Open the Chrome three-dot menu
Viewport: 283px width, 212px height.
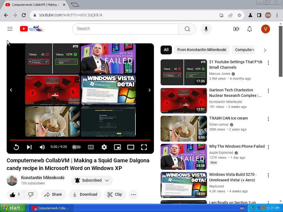pos(277,15)
